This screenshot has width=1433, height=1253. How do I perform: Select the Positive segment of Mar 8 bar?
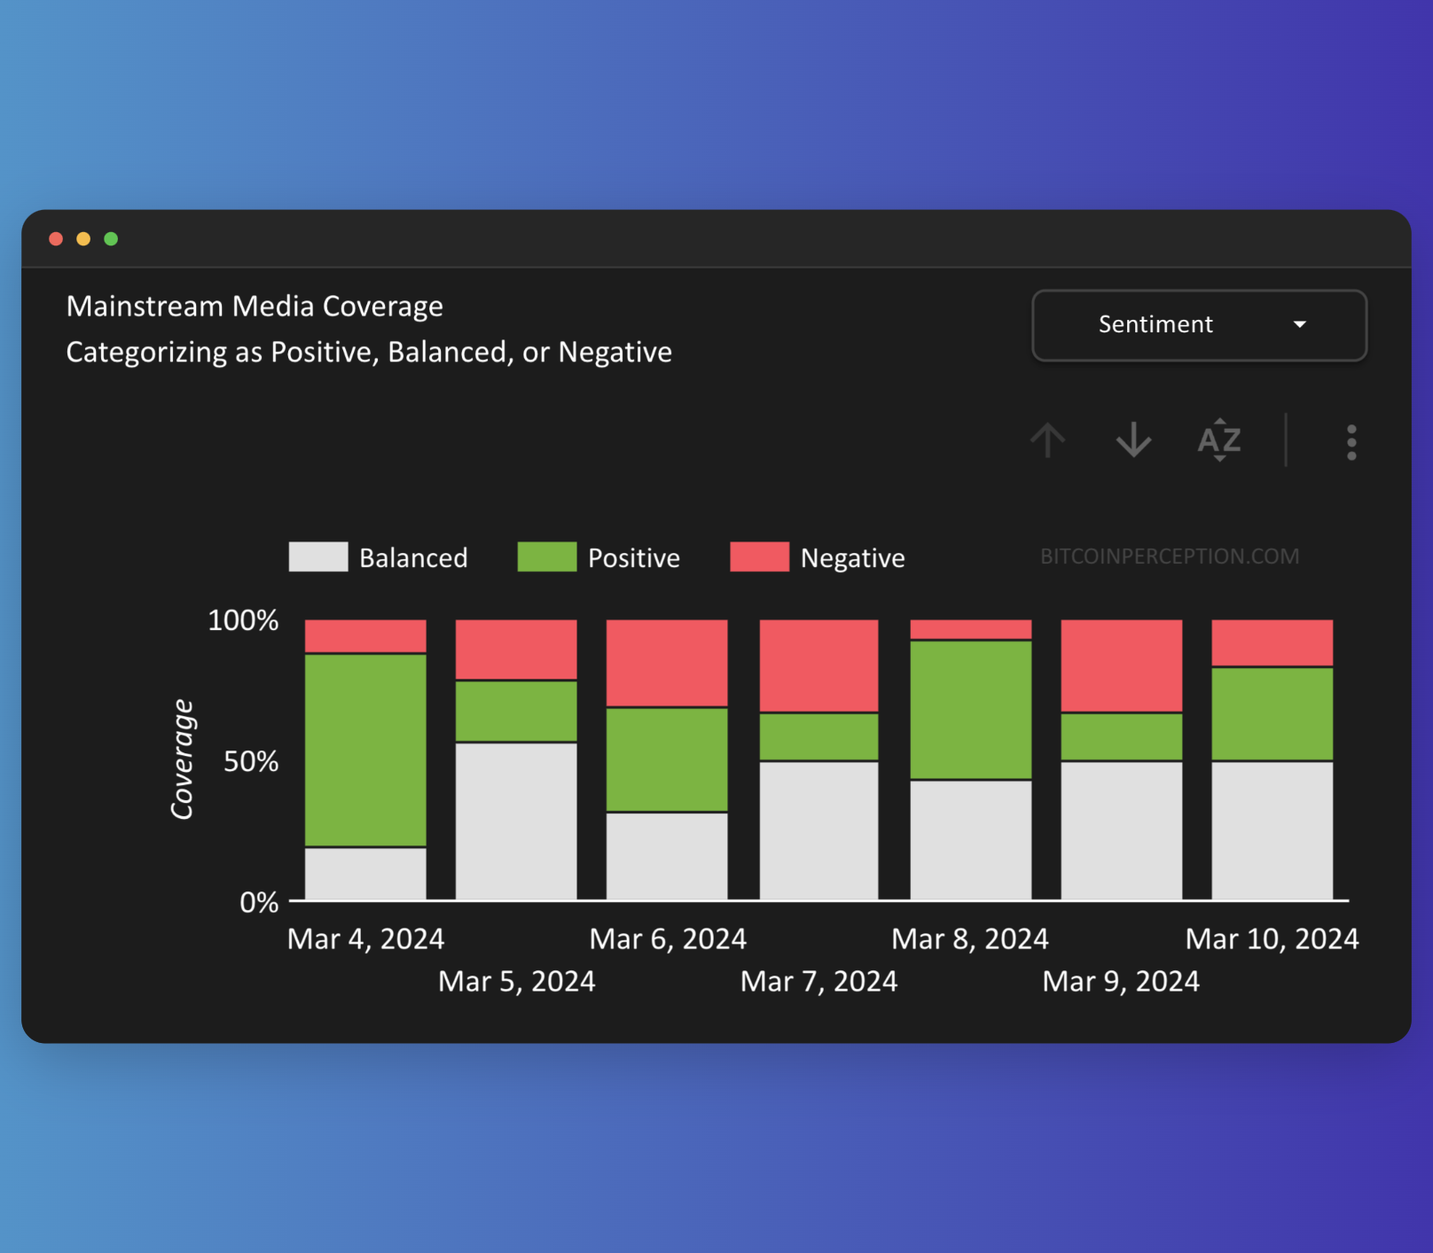click(971, 710)
